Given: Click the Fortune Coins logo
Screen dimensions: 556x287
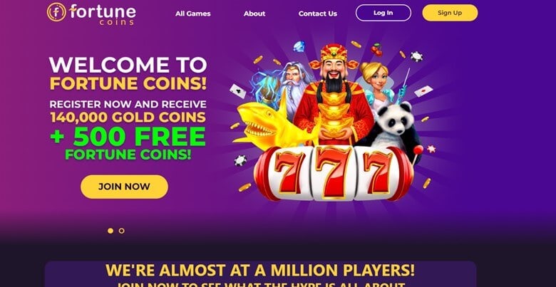Looking at the screenshot, I should (91, 13).
